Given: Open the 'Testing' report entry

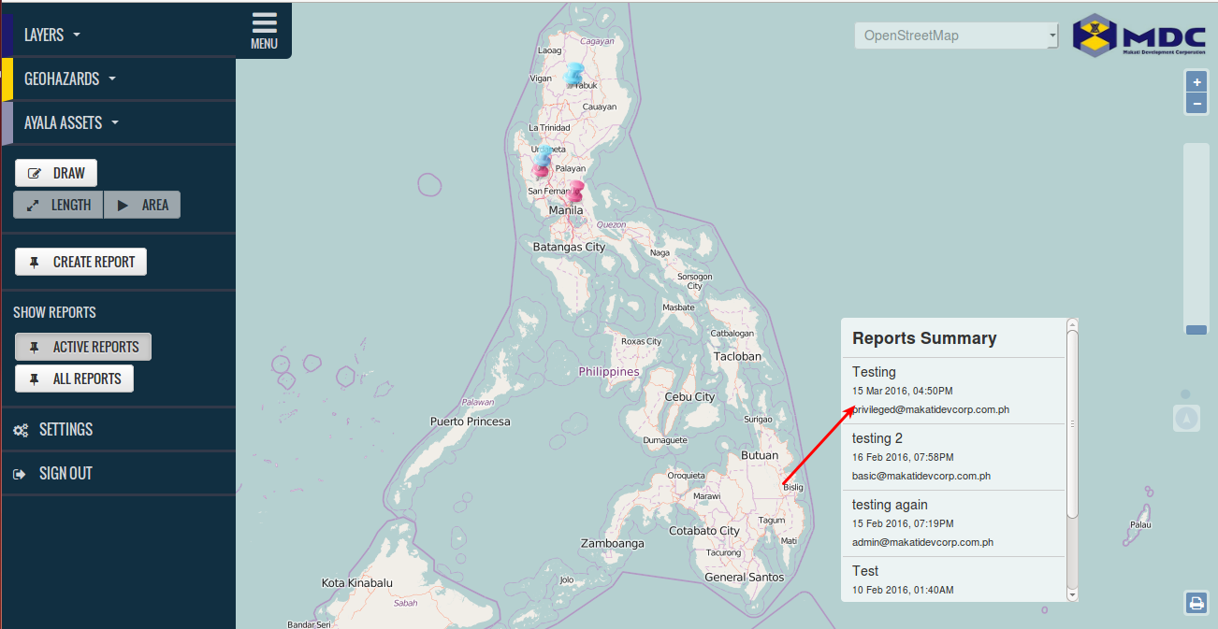Looking at the screenshot, I should click(953, 391).
